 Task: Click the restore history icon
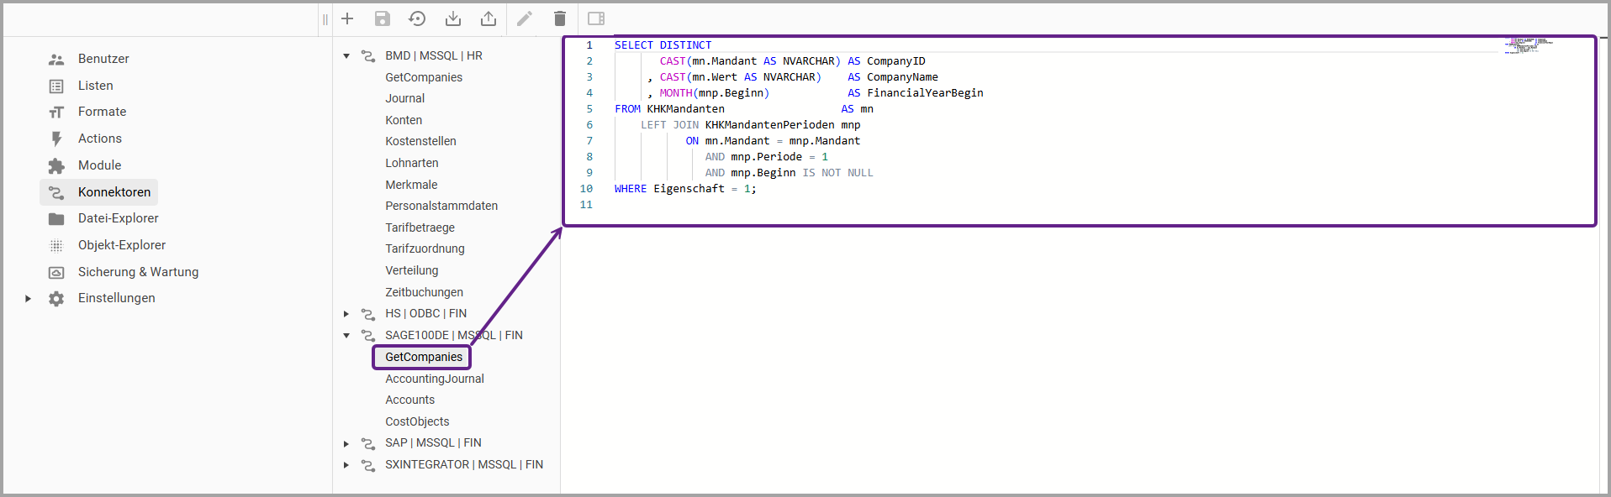tap(417, 18)
